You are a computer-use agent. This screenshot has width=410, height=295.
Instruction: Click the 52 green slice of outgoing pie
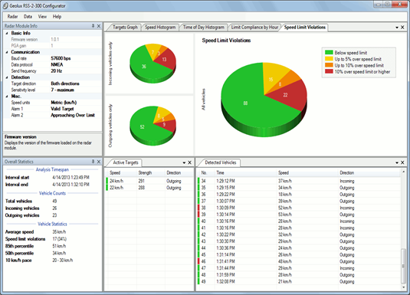pyautogui.click(x=142, y=127)
